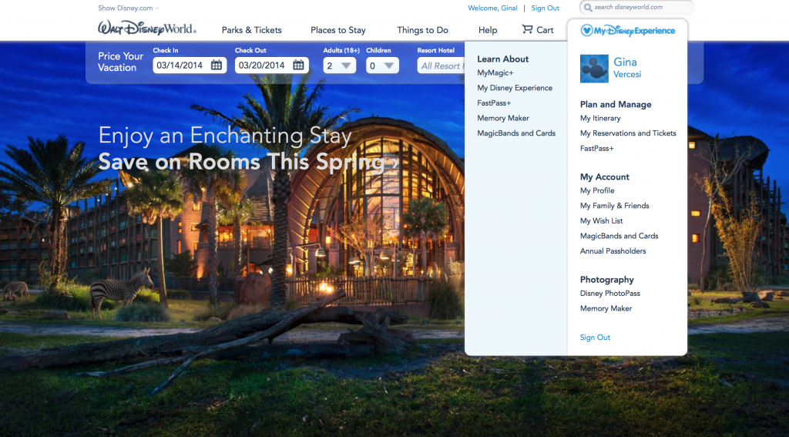Image resolution: width=789 pixels, height=437 pixels.
Task: Click the search magnifier icon
Action: pos(588,8)
